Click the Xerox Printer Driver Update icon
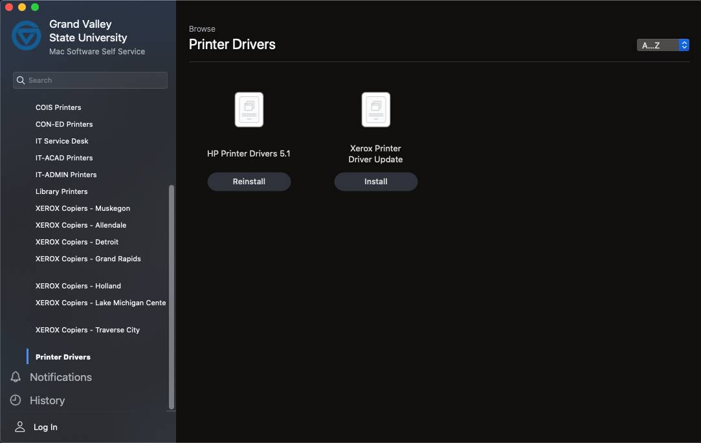 [375, 110]
